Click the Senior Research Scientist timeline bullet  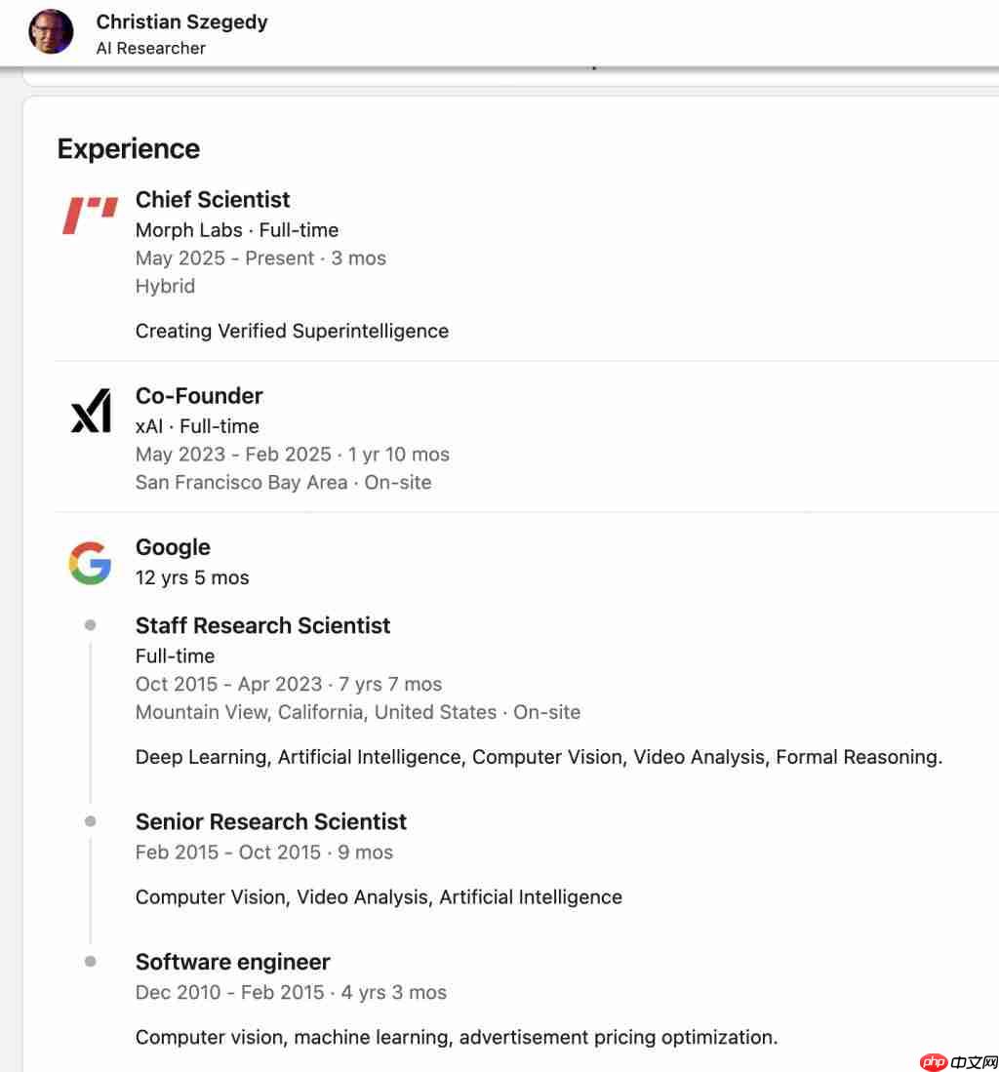(x=91, y=821)
